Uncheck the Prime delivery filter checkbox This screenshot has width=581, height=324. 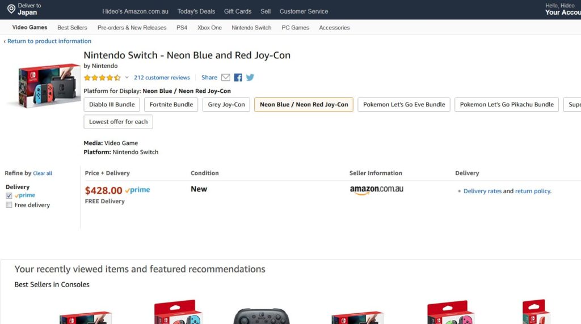click(9, 195)
